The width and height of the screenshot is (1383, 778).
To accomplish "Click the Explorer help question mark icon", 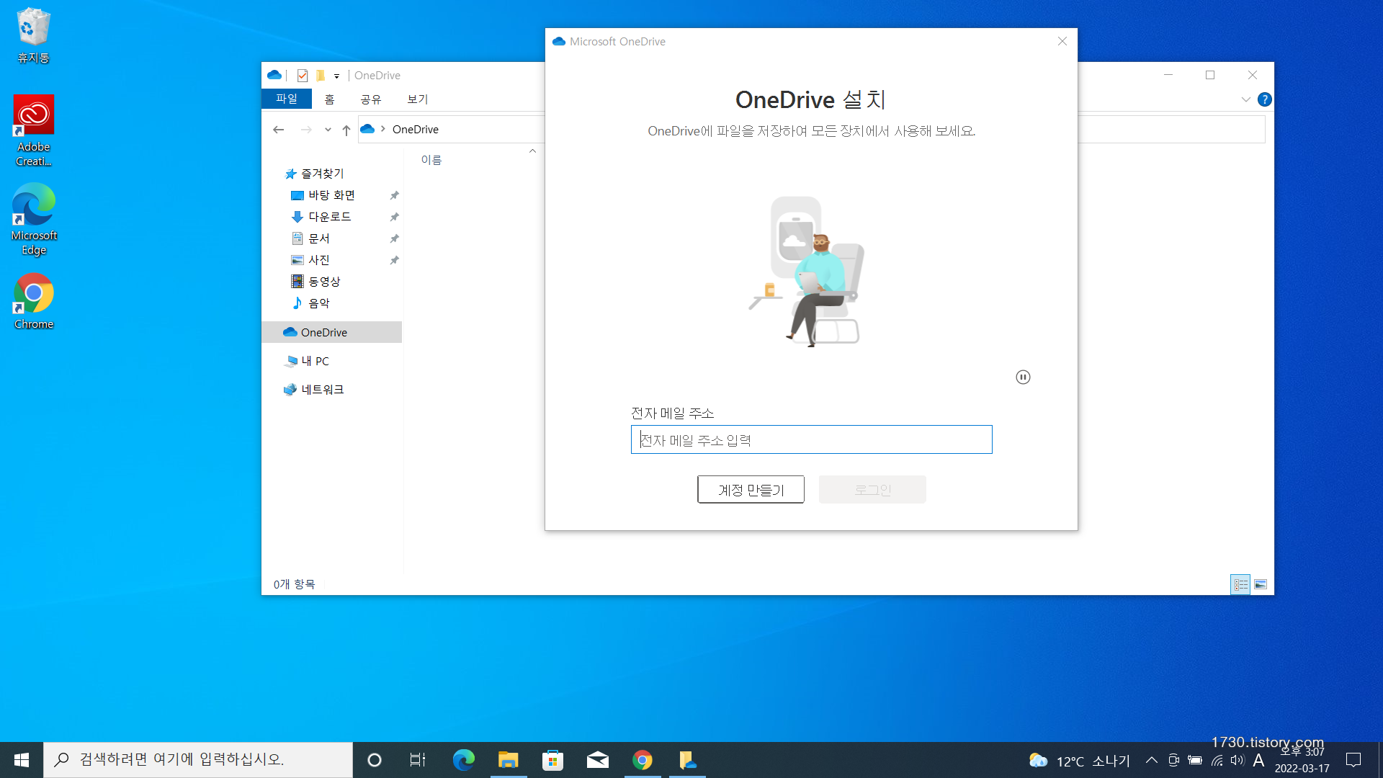I will 1264,99.
